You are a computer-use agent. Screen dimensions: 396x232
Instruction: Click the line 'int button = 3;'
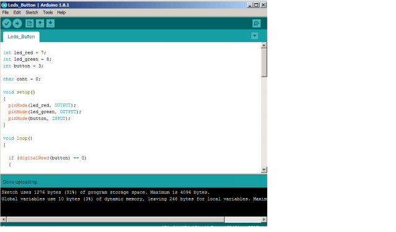24,66
